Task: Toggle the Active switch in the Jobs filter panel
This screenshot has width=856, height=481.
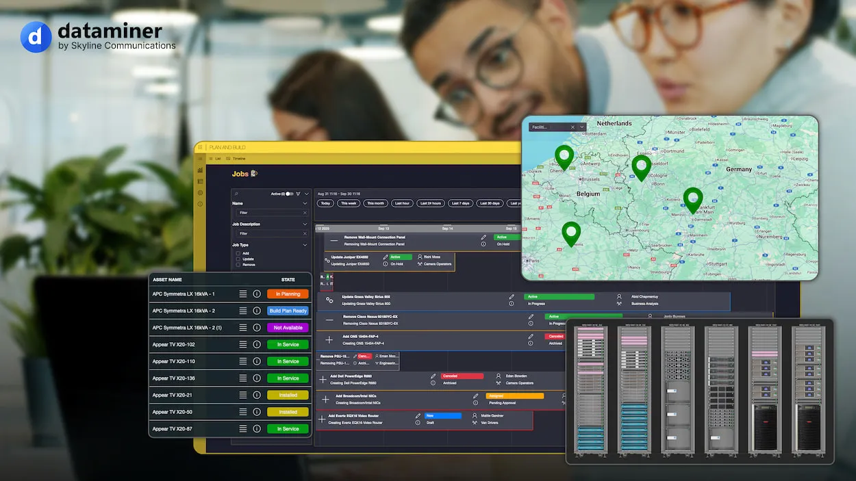Action: tap(288, 194)
